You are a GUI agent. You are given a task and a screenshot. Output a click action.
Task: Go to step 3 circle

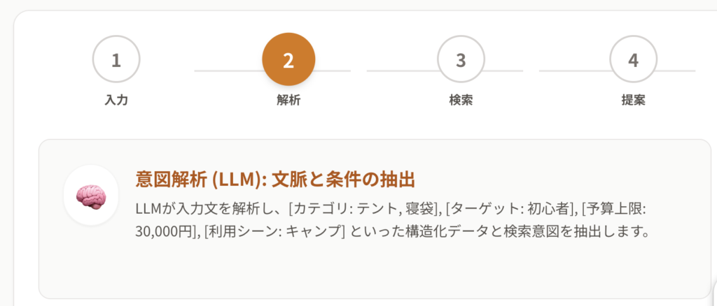[461, 59]
